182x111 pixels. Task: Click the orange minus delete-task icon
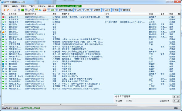11,10
